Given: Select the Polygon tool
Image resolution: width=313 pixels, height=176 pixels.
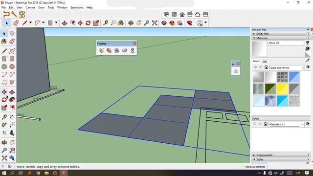Looking at the screenshot, I should (x=12, y=66).
